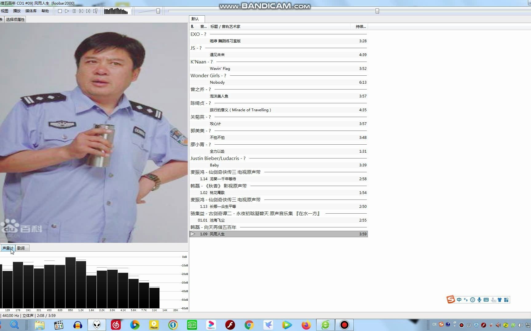
Task: Select the track 沧海飞尘
Action: (x=278, y=220)
